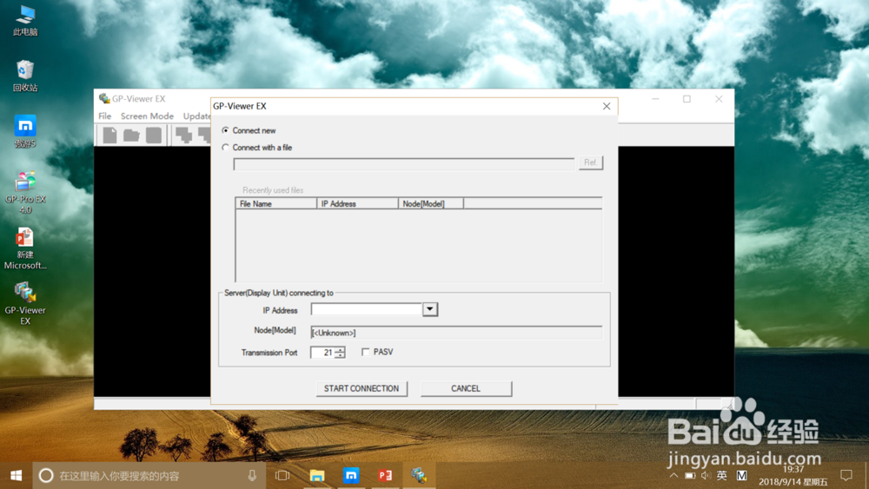Open the Screen Mode menu
The width and height of the screenshot is (869, 489).
click(x=147, y=116)
